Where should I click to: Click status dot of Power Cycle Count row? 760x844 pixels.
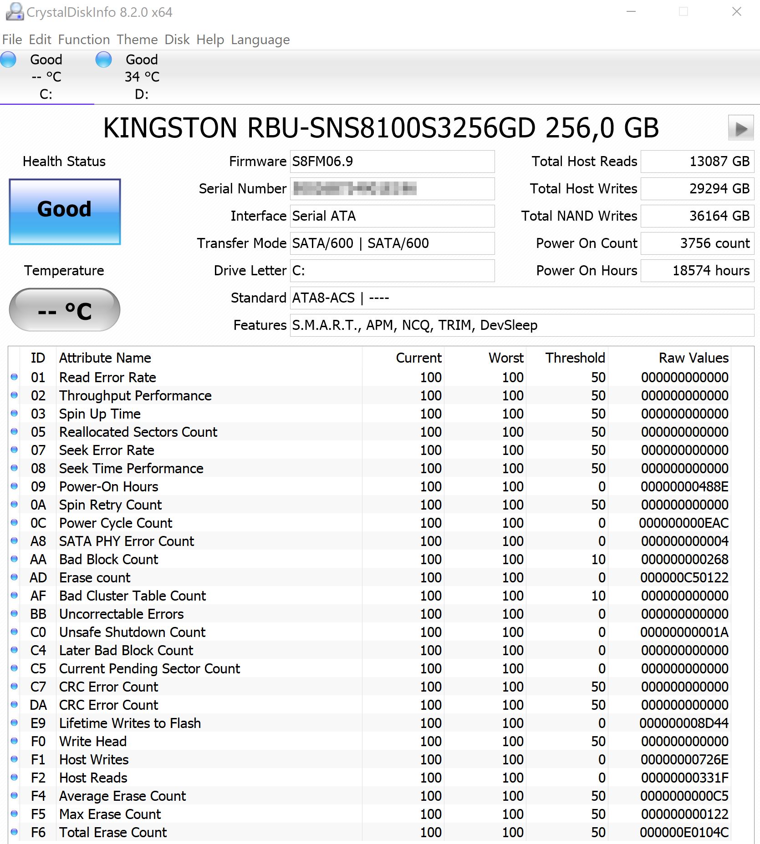[x=14, y=522]
